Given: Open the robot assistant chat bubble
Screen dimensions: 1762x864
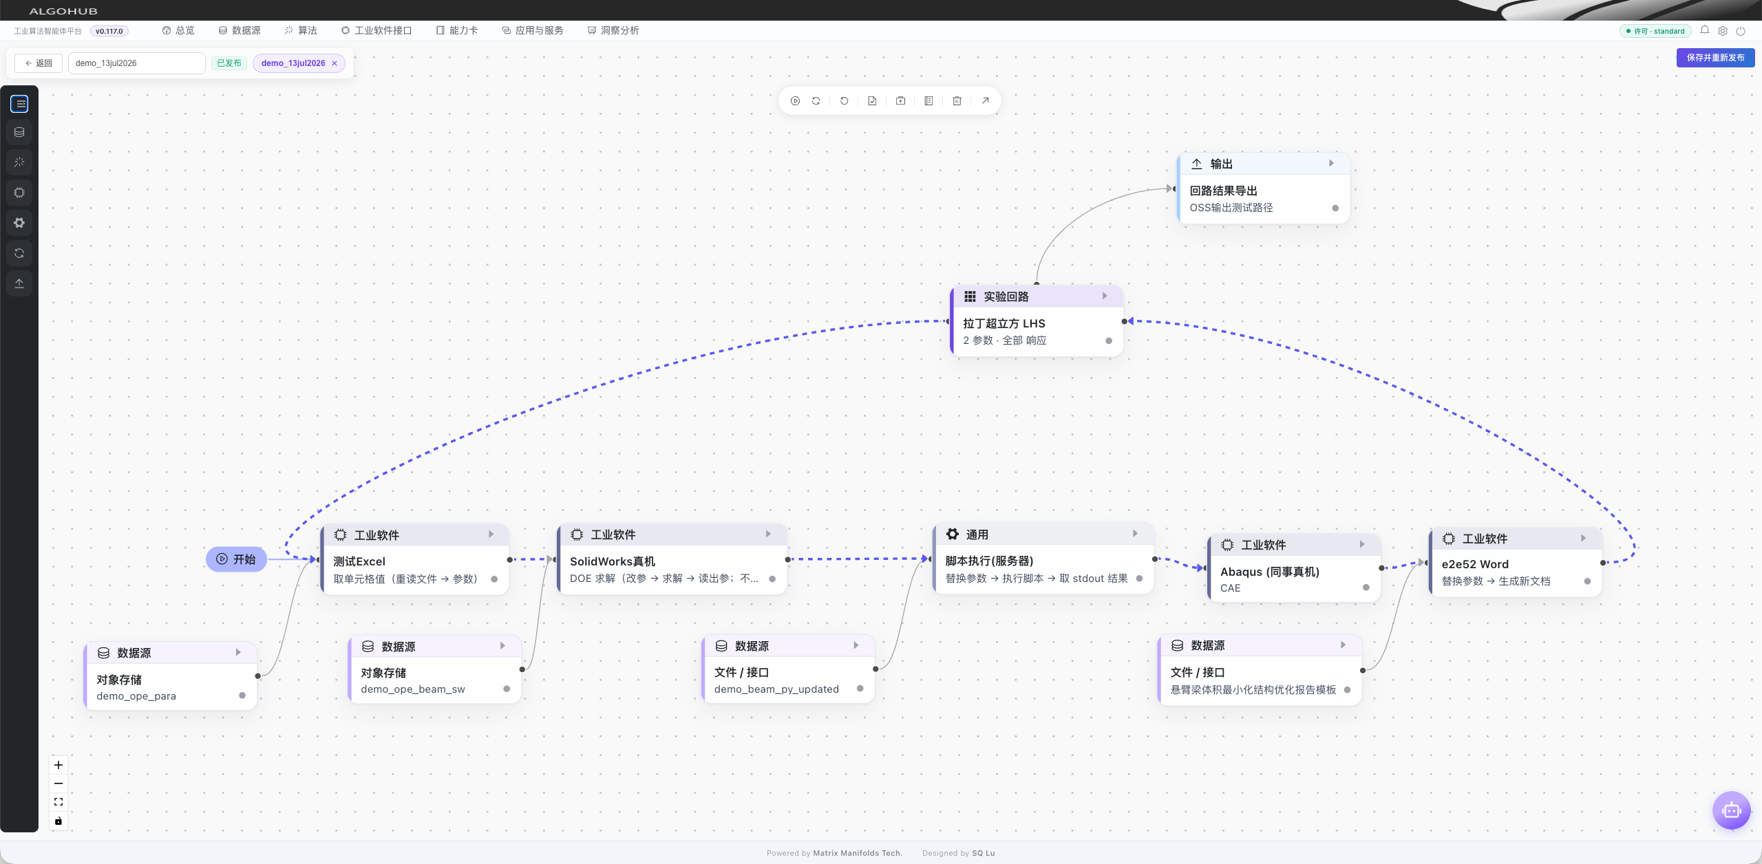Looking at the screenshot, I should (x=1731, y=810).
